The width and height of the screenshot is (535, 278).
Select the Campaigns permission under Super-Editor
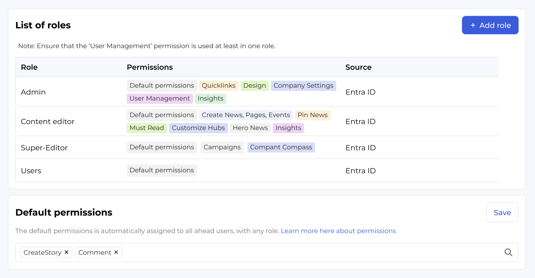[x=222, y=147]
